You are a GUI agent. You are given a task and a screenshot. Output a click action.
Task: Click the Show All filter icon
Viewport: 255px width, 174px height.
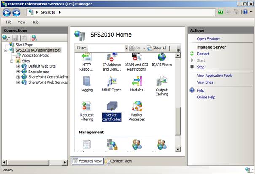tap(149, 48)
